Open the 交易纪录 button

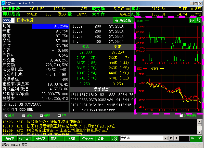tap(123, 20)
